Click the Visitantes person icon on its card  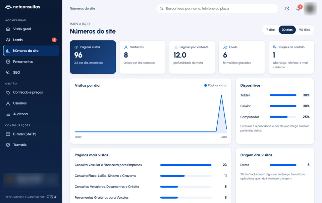[126, 47]
